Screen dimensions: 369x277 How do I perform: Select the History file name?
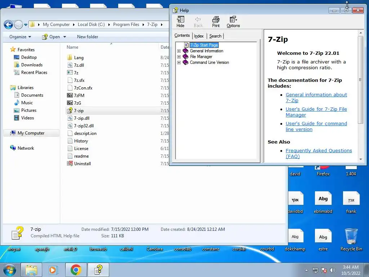coord(81,141)
